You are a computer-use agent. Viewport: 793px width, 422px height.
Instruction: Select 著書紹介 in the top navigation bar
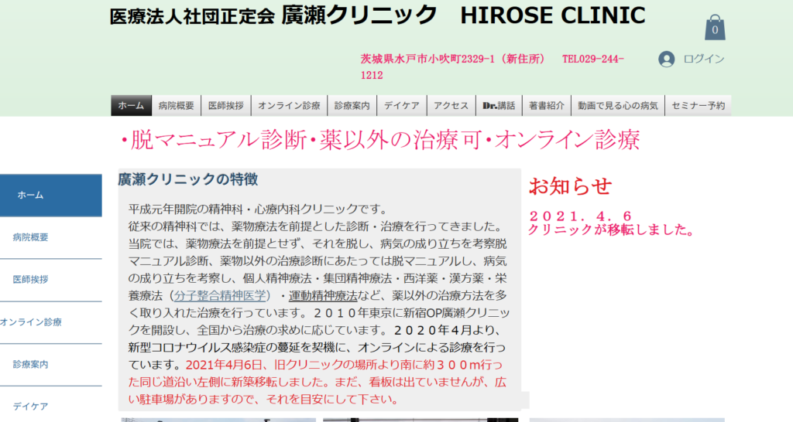(547, 106)
